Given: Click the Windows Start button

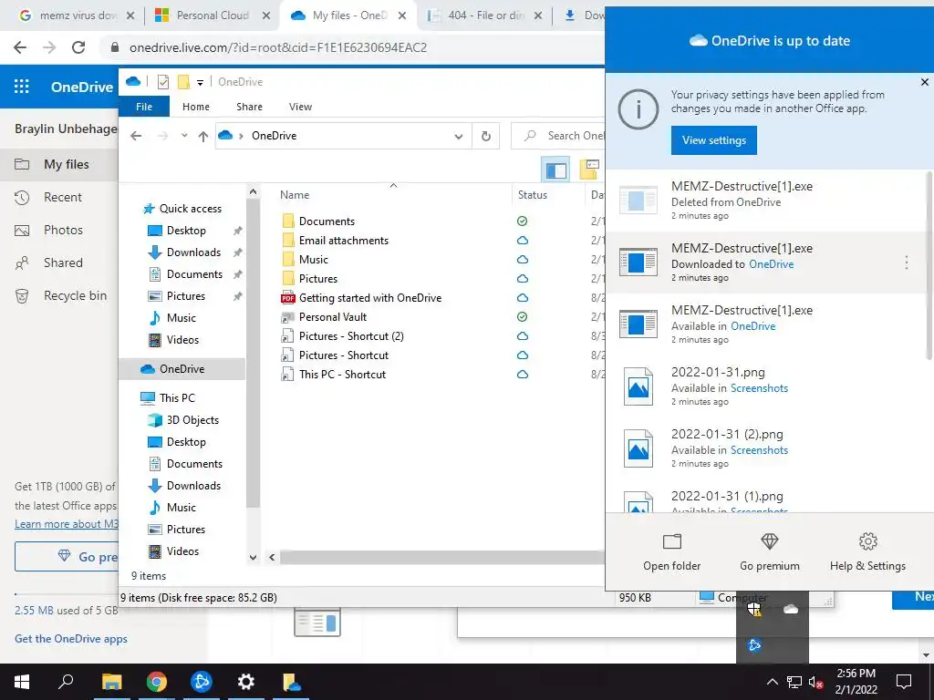Looking at the screenshot, I should (22, 682).
